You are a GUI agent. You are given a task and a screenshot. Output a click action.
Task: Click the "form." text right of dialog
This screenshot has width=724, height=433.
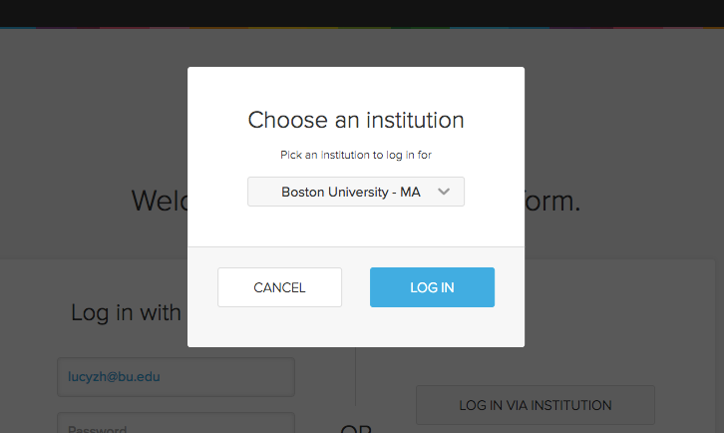(553, 201)
